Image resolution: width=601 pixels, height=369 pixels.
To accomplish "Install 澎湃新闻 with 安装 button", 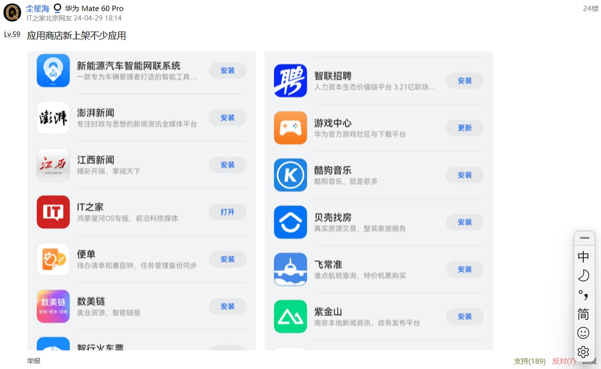I will pos(228,118).
